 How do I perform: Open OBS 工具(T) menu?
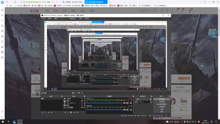pos(81,18)
